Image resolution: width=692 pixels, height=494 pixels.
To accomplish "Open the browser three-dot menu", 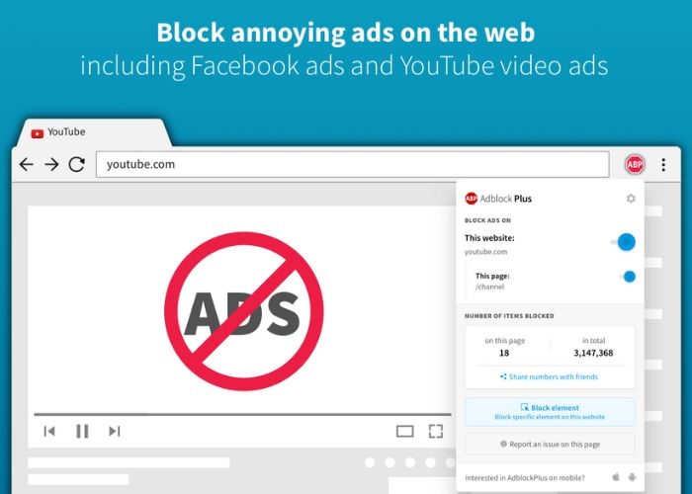I will pyautogui.click(x=663, y=165).
